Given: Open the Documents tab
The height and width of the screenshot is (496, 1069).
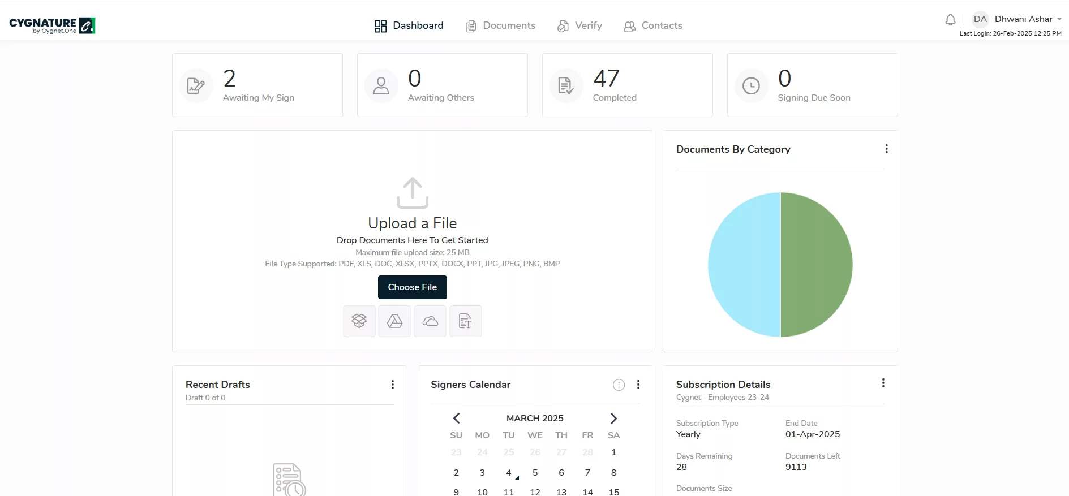Looking at the screenshot, I should pos(500,26).
